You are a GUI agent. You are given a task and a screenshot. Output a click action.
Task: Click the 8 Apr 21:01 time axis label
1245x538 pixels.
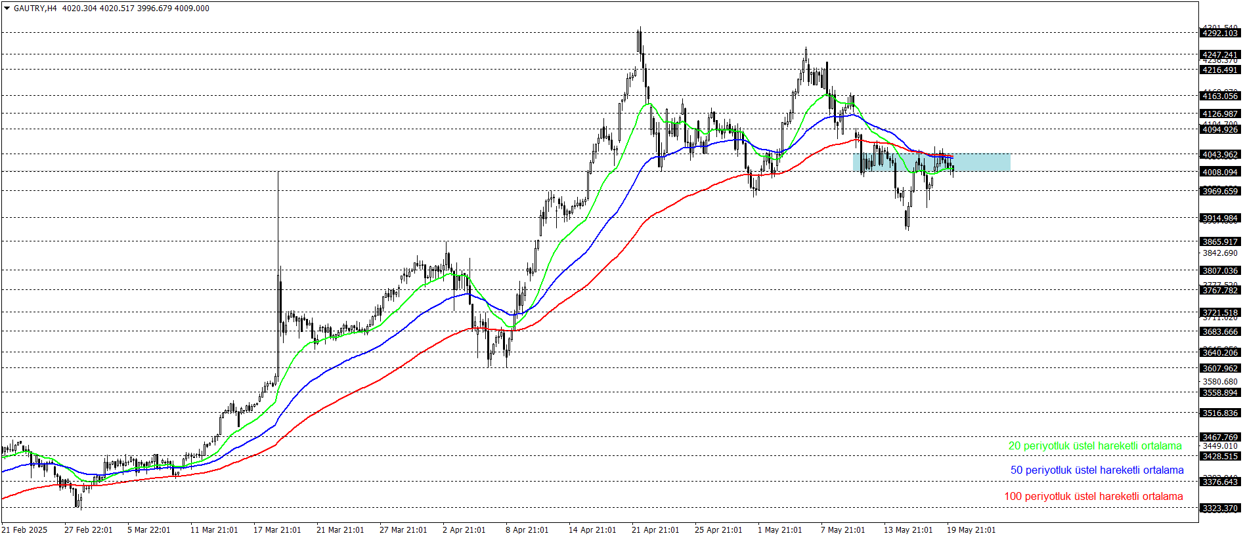click(527, 530)
